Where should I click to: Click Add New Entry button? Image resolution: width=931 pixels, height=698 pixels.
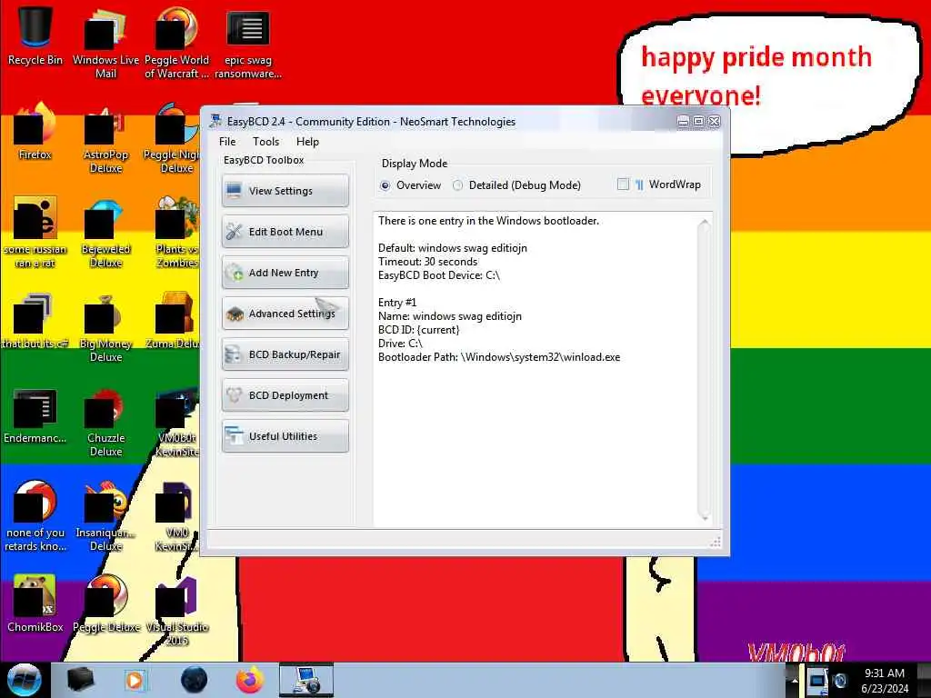285,273
